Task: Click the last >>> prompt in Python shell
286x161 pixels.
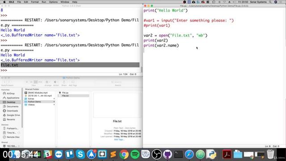Action: pos(4,70)
